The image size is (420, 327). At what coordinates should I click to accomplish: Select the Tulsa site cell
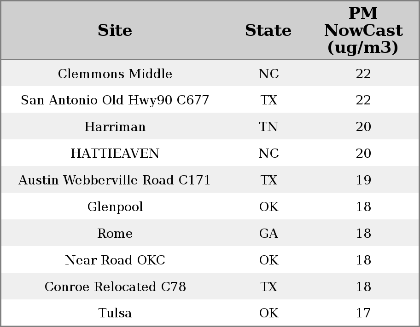tap(115, 313)
